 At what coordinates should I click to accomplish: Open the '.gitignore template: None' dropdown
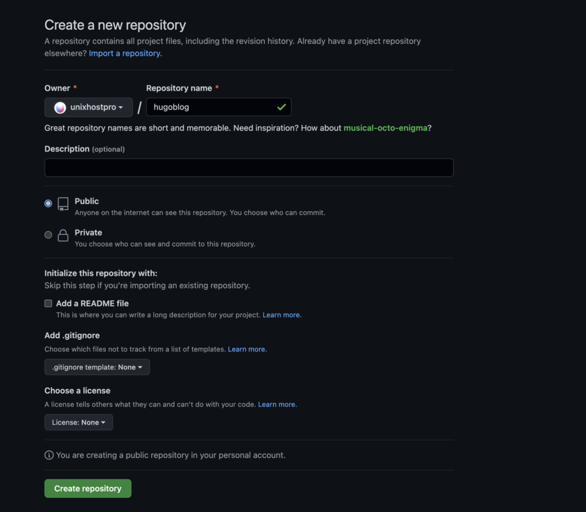pyautogui.click(x=97, y=367)
